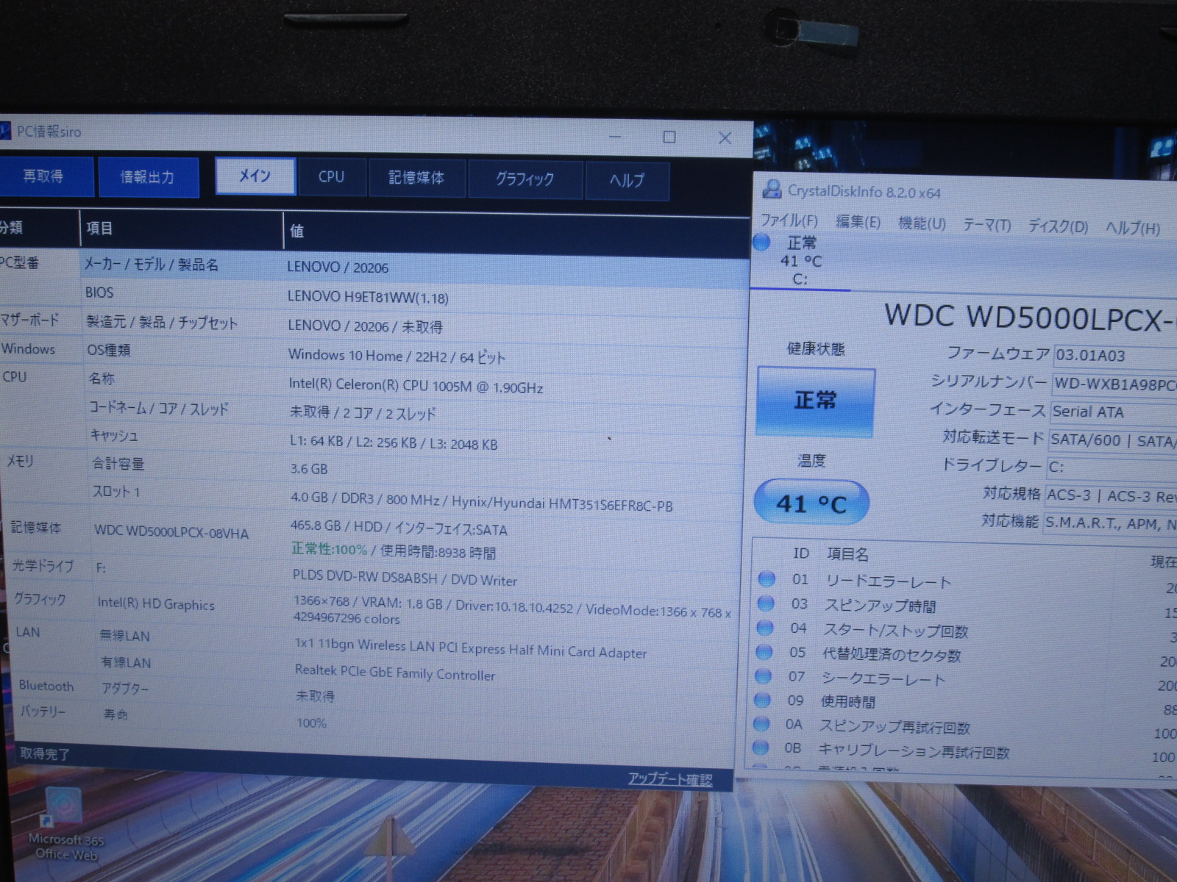Image resolution: width=1177 pixels, height=882 pixels.
Task: Click the status dot for 05 代替処理済のセクタ数
Action: (x=764, y=652)
